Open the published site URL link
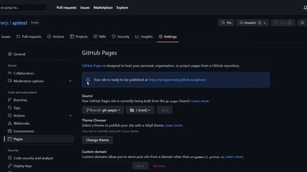This screenshot has height=172, width=307. click(177, 80)
